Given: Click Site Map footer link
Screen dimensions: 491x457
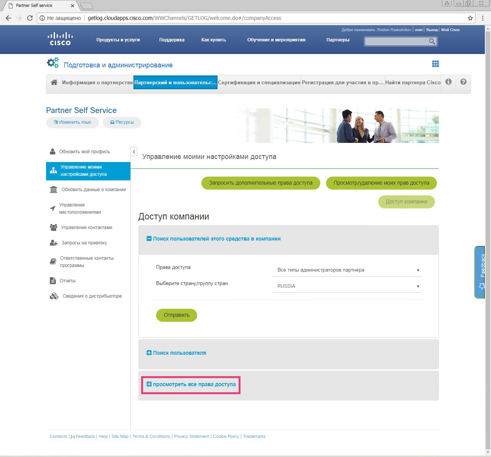Looking at the screenshot, I should pyautogui.click(x=120, y=436).
